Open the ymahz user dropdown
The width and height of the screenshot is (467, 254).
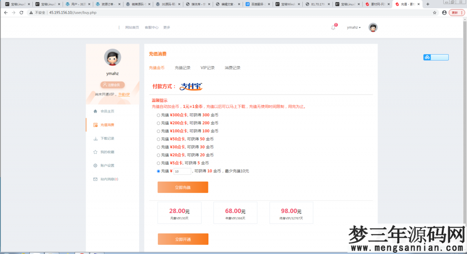click(x=354, y=27)
